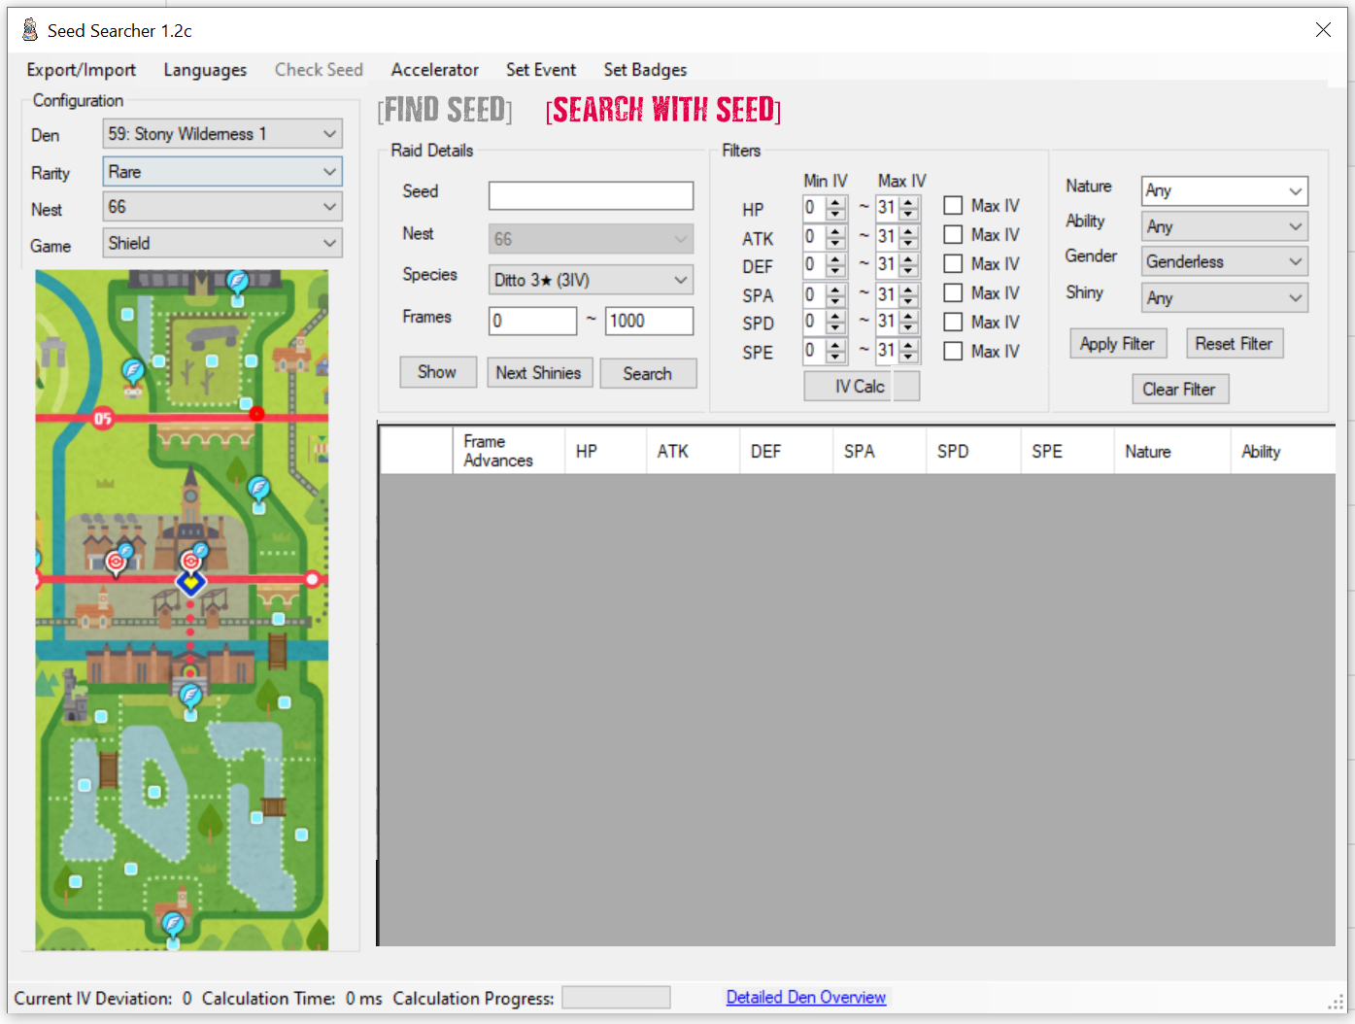The width and height of the screenshot is (1355, 1024).
Task: Open the Rarity dropdown set to Rare
Action: 222,172
